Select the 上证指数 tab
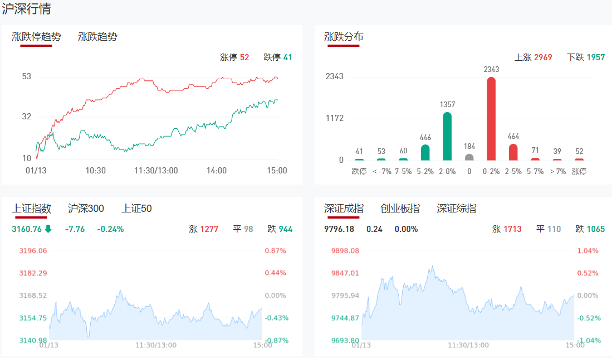The image size is (612, 358). tap(32, 209)
